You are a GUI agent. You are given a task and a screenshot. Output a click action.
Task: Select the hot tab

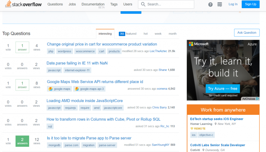point(146,34)
